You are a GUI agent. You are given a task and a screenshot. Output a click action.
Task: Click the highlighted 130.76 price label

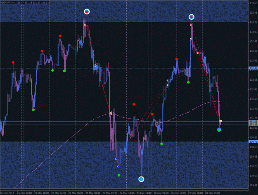(253, 142)
